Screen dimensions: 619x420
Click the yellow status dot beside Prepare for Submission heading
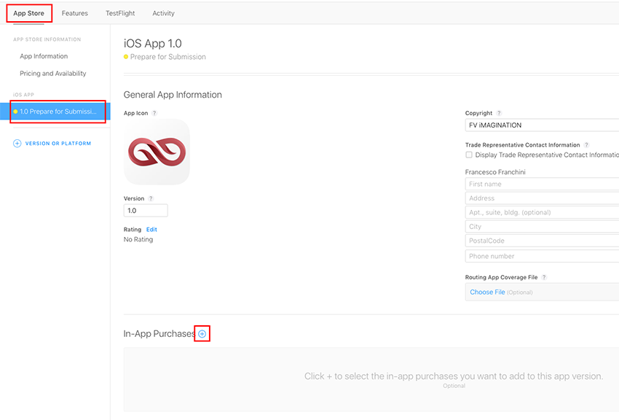pyautogui.click(x=126, y=57)
